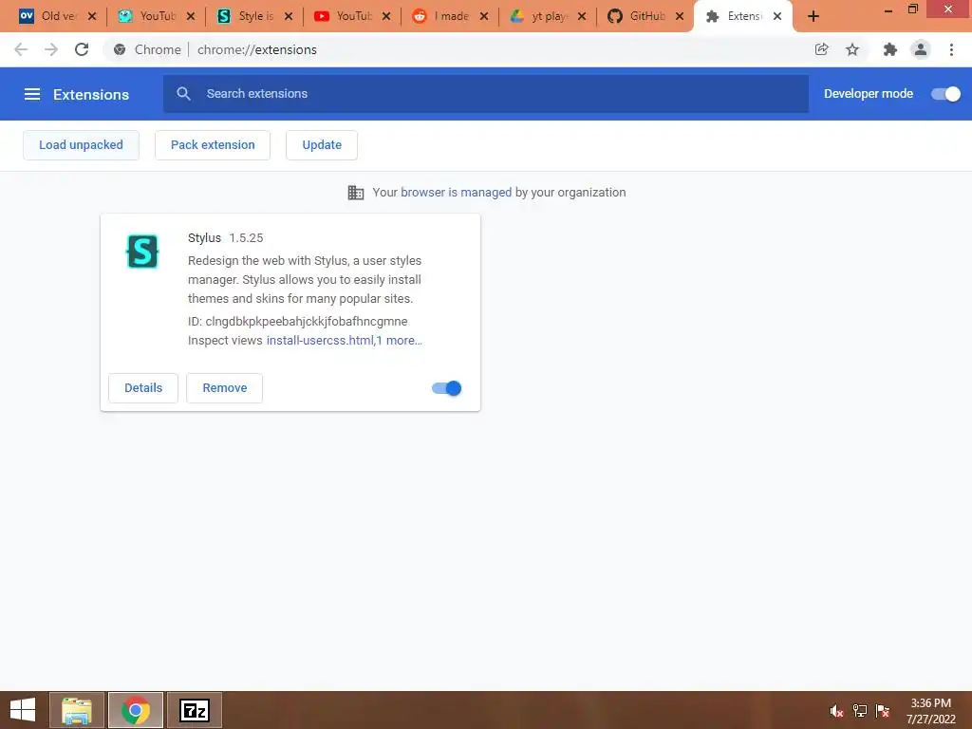Close the yt play Drive tab

tap(582, 17)
